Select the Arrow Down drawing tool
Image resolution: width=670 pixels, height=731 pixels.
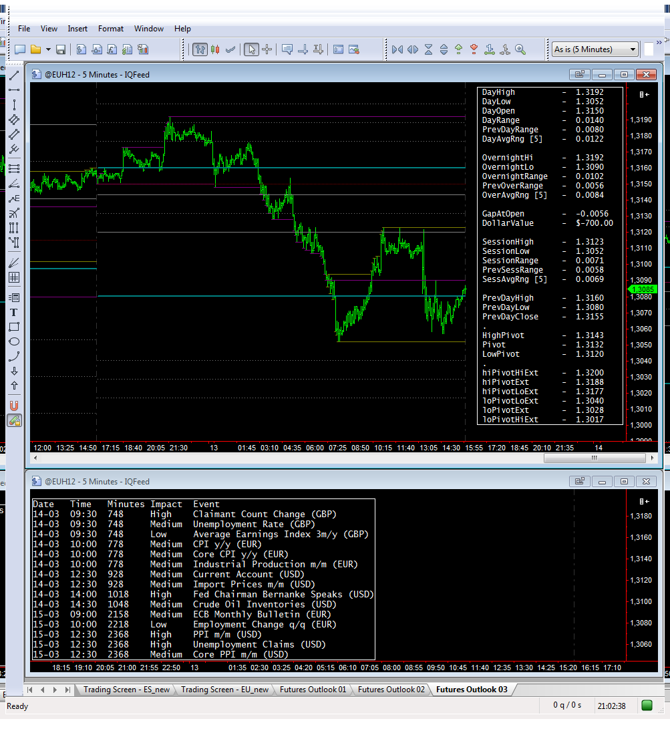[x=14, y=371]
